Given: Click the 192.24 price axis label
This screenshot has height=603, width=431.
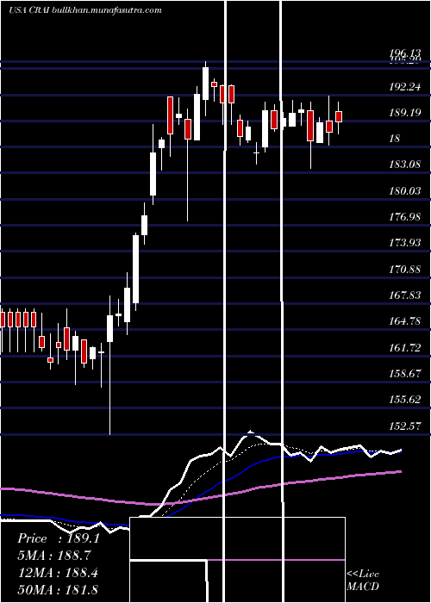Looking at the screenshot, I should pos(405,87).
